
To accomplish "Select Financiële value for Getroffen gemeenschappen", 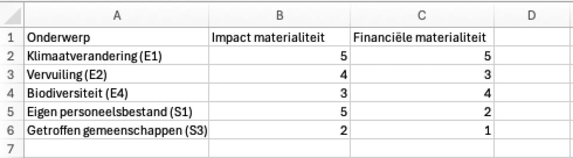I will (422, 130).
